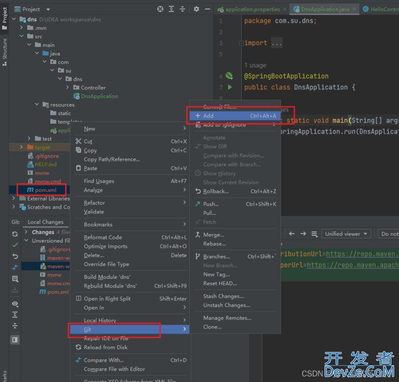Hide the Project tool window
This screenshot has width=399, height=382.
click(x=208, y=9)
